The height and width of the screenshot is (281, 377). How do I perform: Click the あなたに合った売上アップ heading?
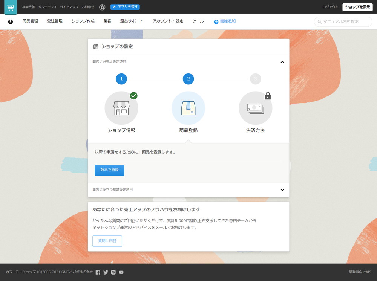click(x=146, y=209)
